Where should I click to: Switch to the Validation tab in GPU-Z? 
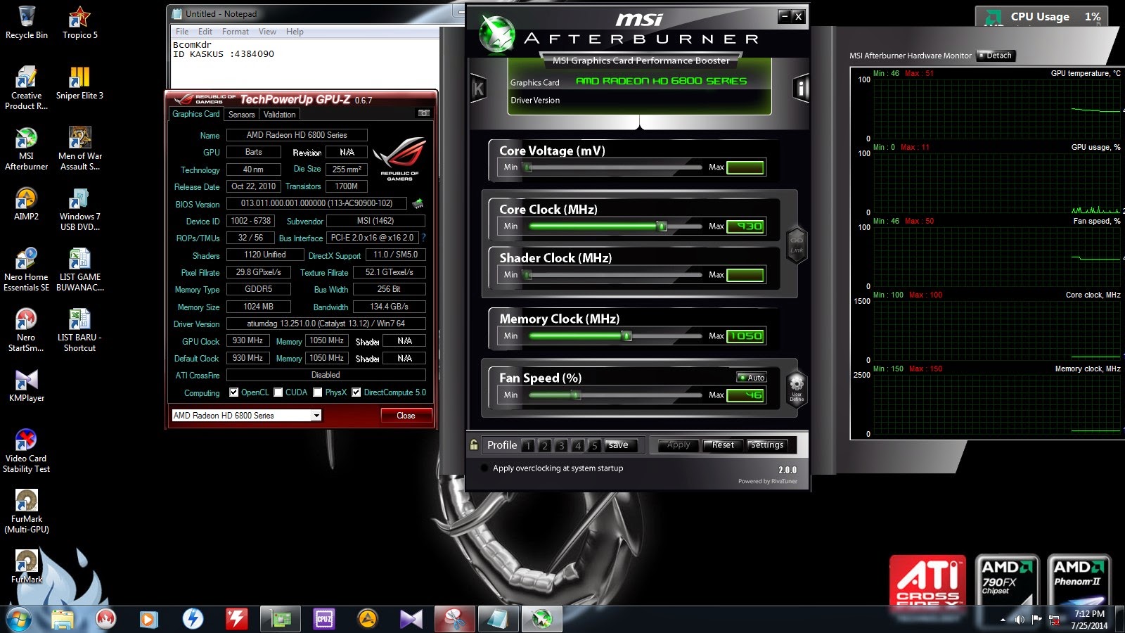[x=279, y=115]
